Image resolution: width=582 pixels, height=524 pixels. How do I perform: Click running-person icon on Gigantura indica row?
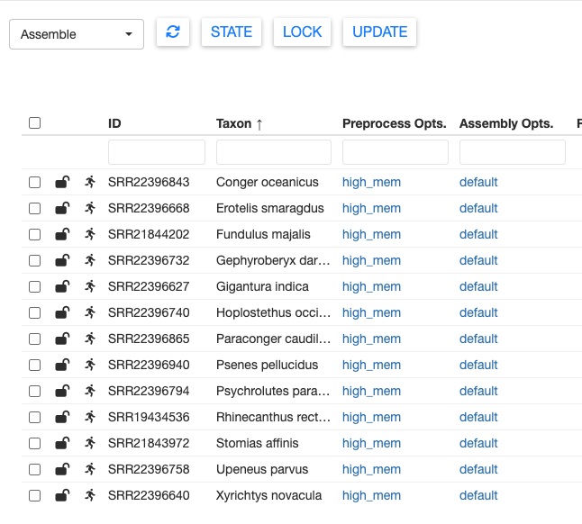coord(90,286)
